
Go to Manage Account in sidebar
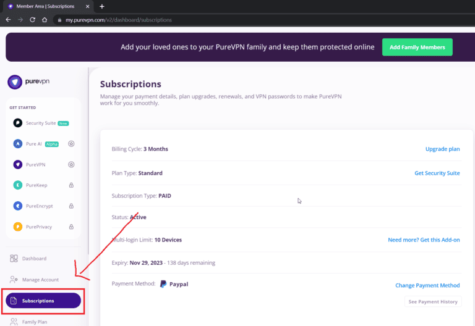click(x=40, y=280)
